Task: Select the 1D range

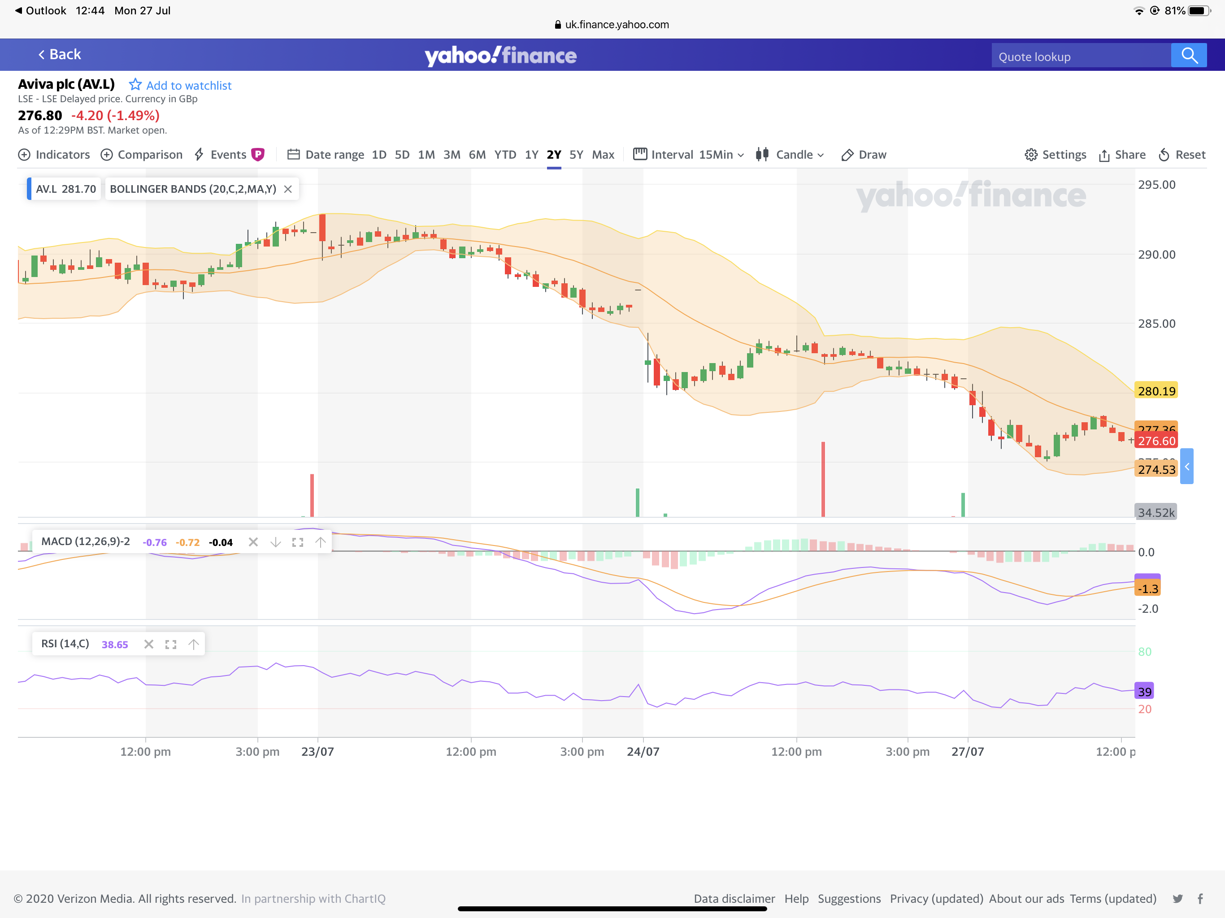Action: [379, 155]
